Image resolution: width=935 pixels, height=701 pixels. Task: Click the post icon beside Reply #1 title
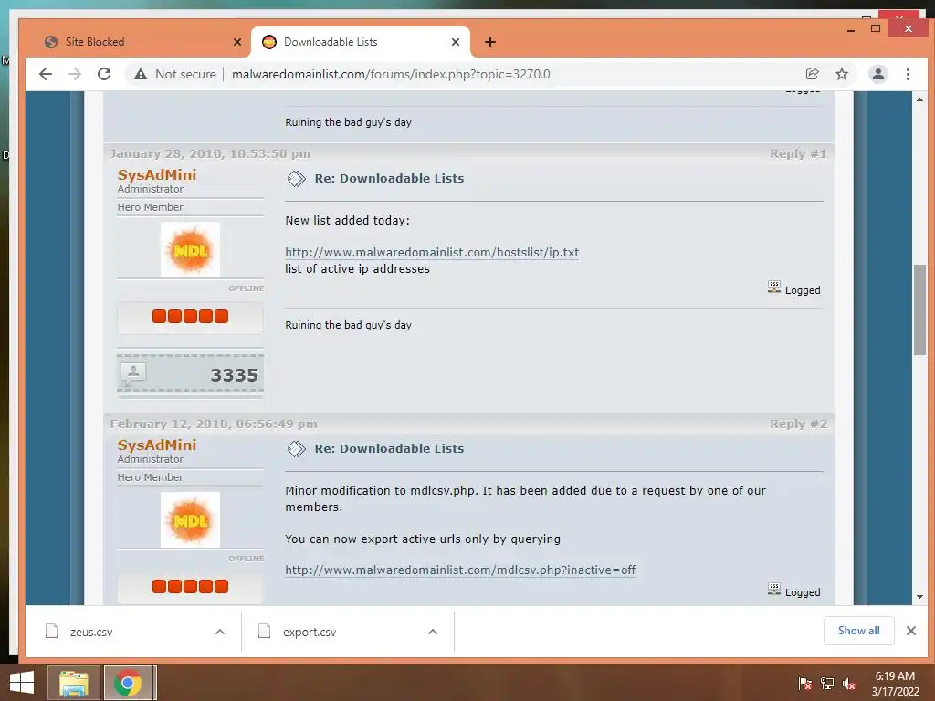tap(297, 178)
